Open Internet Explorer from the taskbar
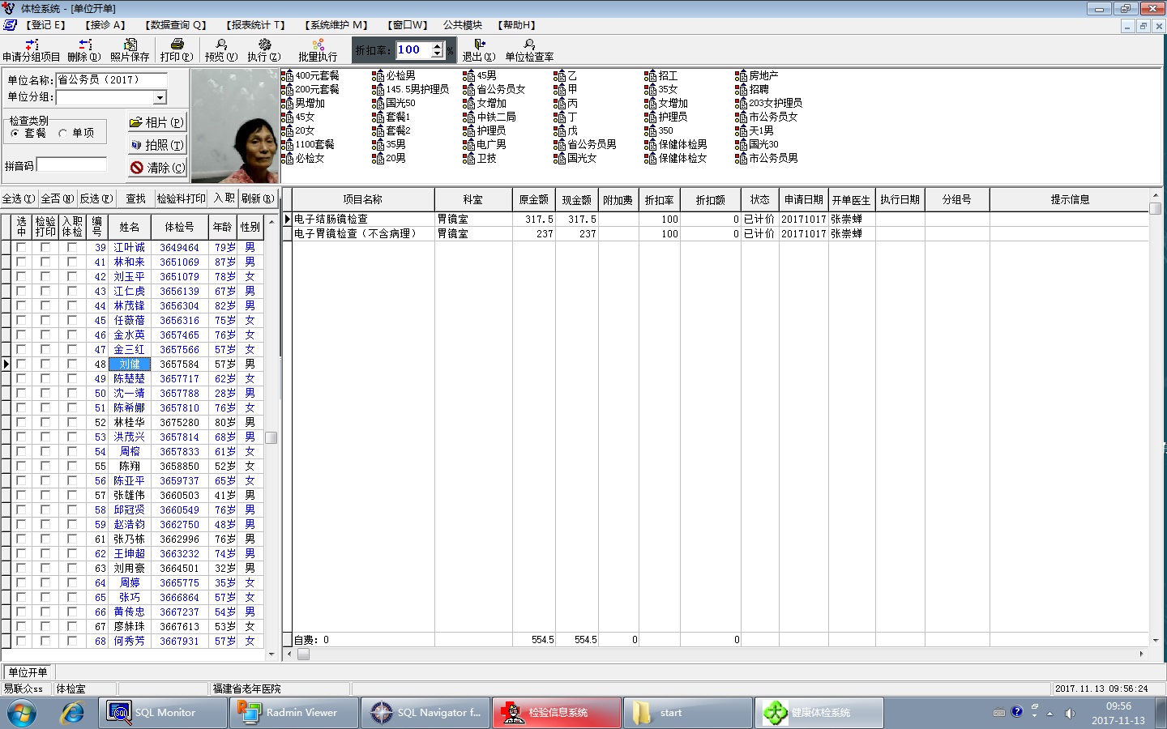Screen dimensions: 1167x729 pyautogui.click(x=73, y=713)
